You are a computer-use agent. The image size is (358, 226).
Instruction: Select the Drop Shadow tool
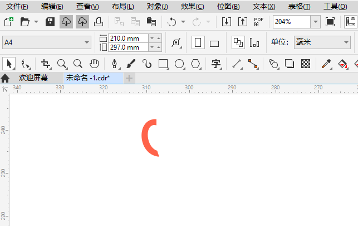tap(290, 64)
